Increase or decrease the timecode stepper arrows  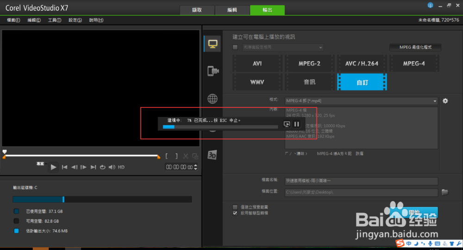pyautogui.click(x=195, y=167)
